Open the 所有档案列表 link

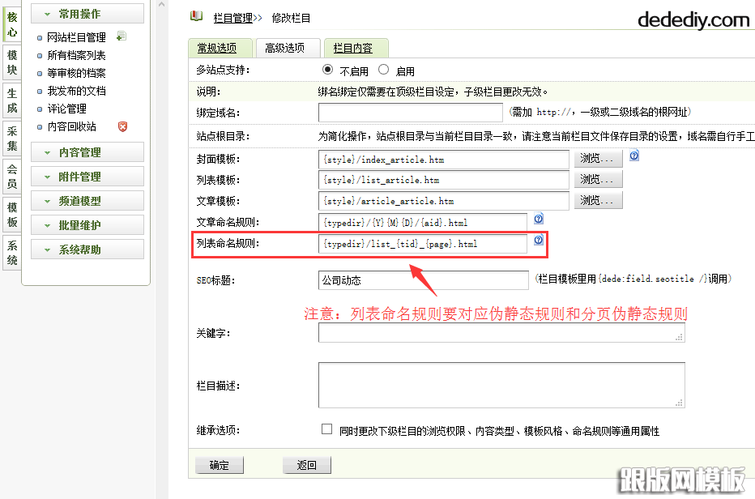pyautogui.click(x=76, y=55)
